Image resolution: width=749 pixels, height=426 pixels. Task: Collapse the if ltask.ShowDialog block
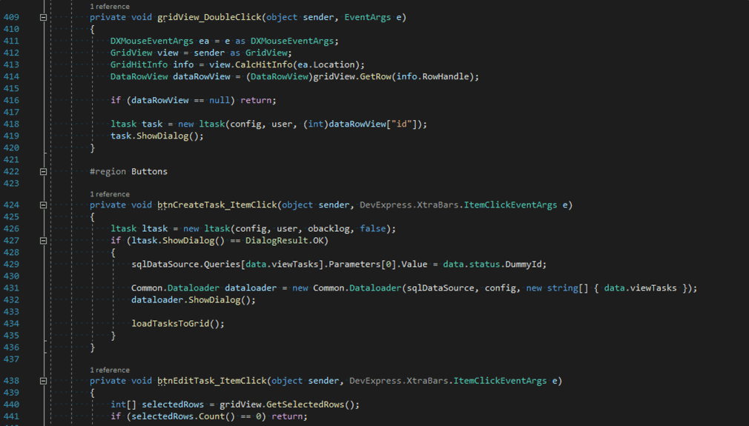(43, 241)
